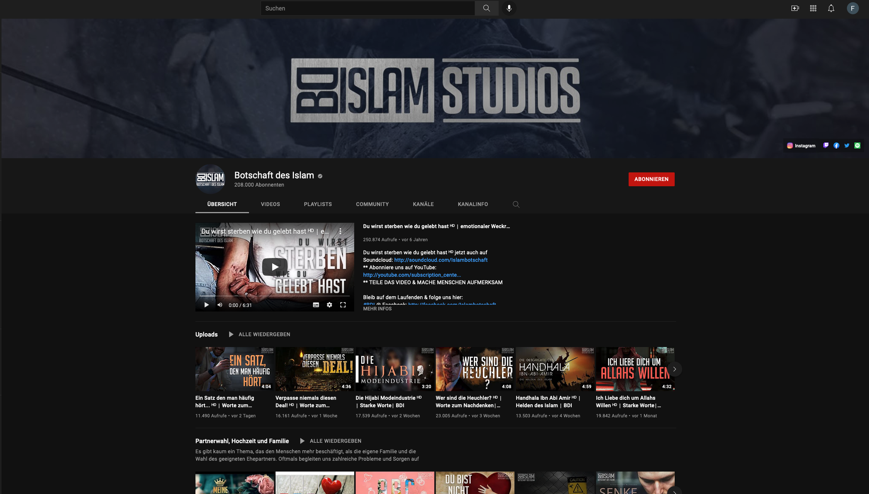869x494 pixels.
Task: Mute the featured video volume
Action: coord(220,305)
